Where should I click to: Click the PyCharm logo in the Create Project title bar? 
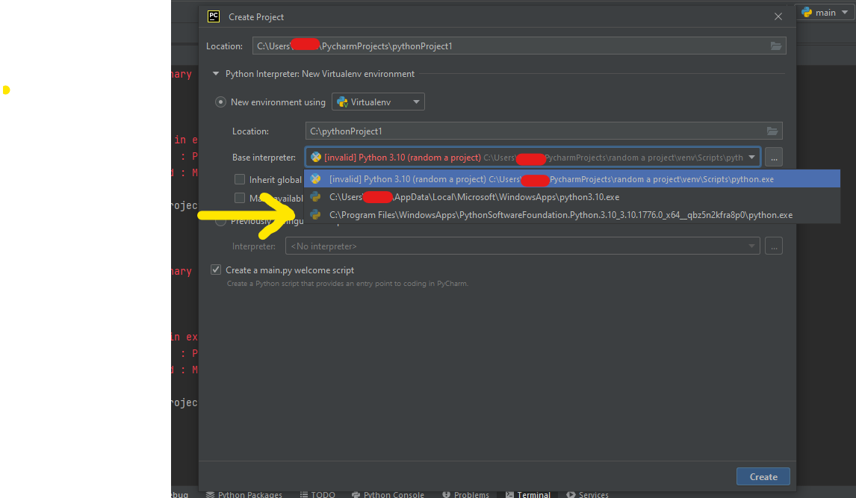pyautogui.click(x=214, y=16)
